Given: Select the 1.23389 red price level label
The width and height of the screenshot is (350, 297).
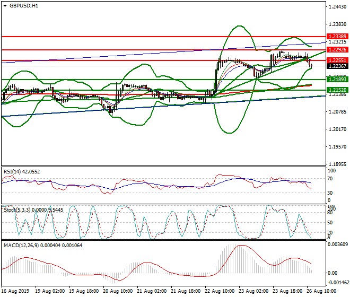Looking at the screenshot, I should pyautogui.click(x=337, y=37).
